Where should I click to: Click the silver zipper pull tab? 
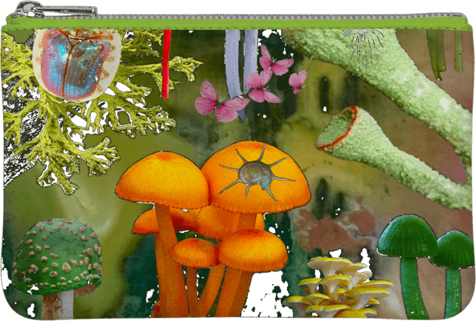(55, 9)
